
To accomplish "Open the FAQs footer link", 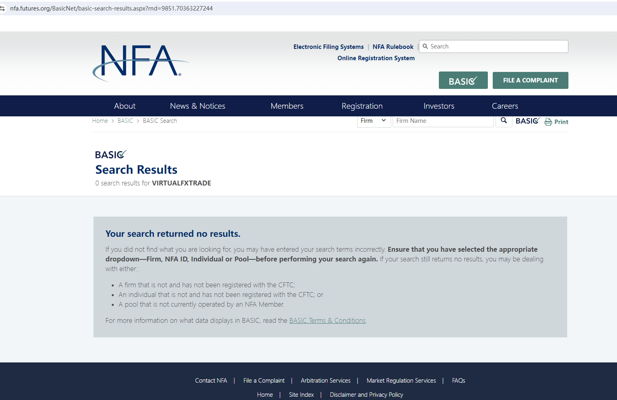I will (459, 381).
